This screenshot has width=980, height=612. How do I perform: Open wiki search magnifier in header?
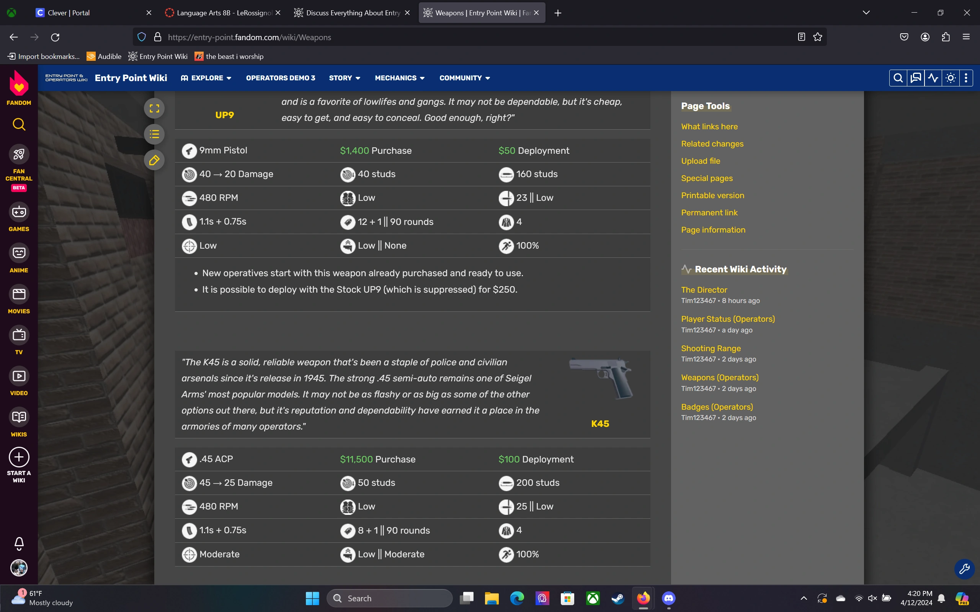point(898,78)
